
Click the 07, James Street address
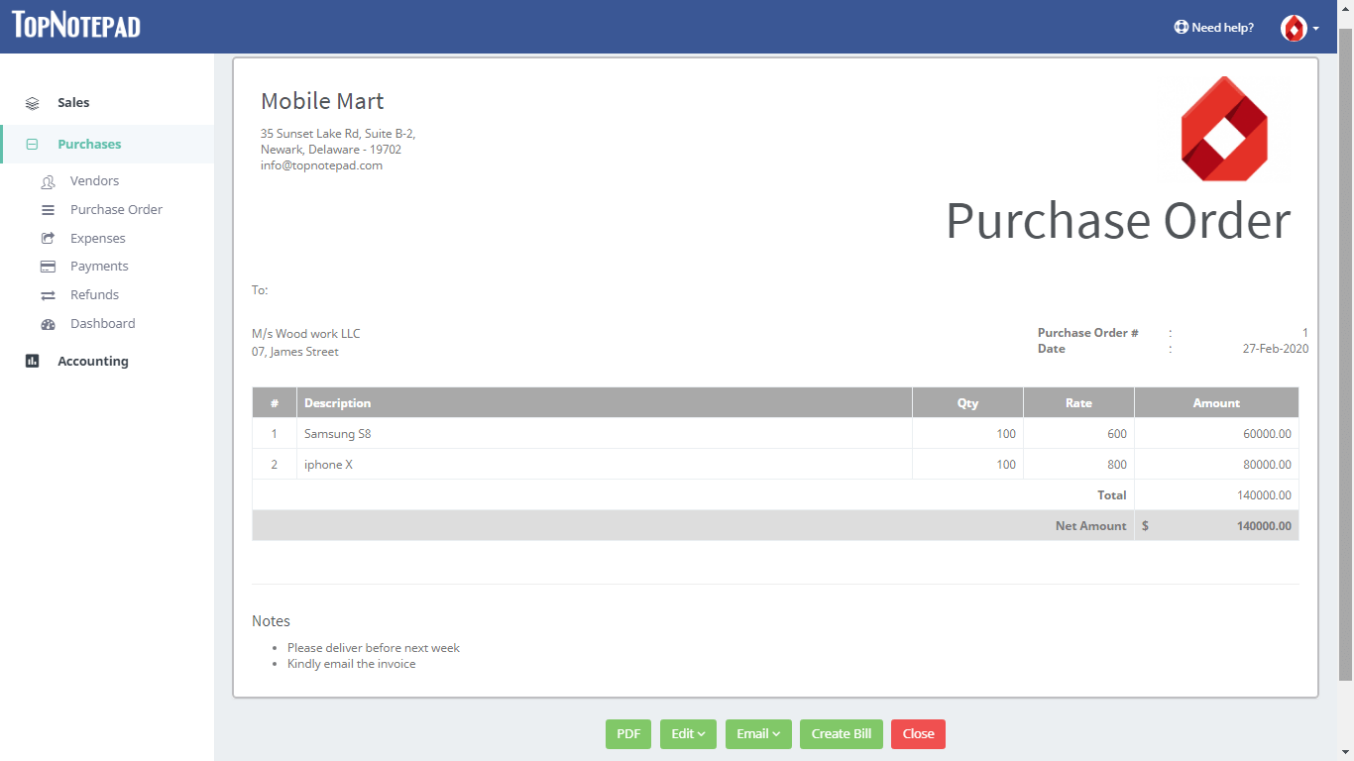(295, 352)
